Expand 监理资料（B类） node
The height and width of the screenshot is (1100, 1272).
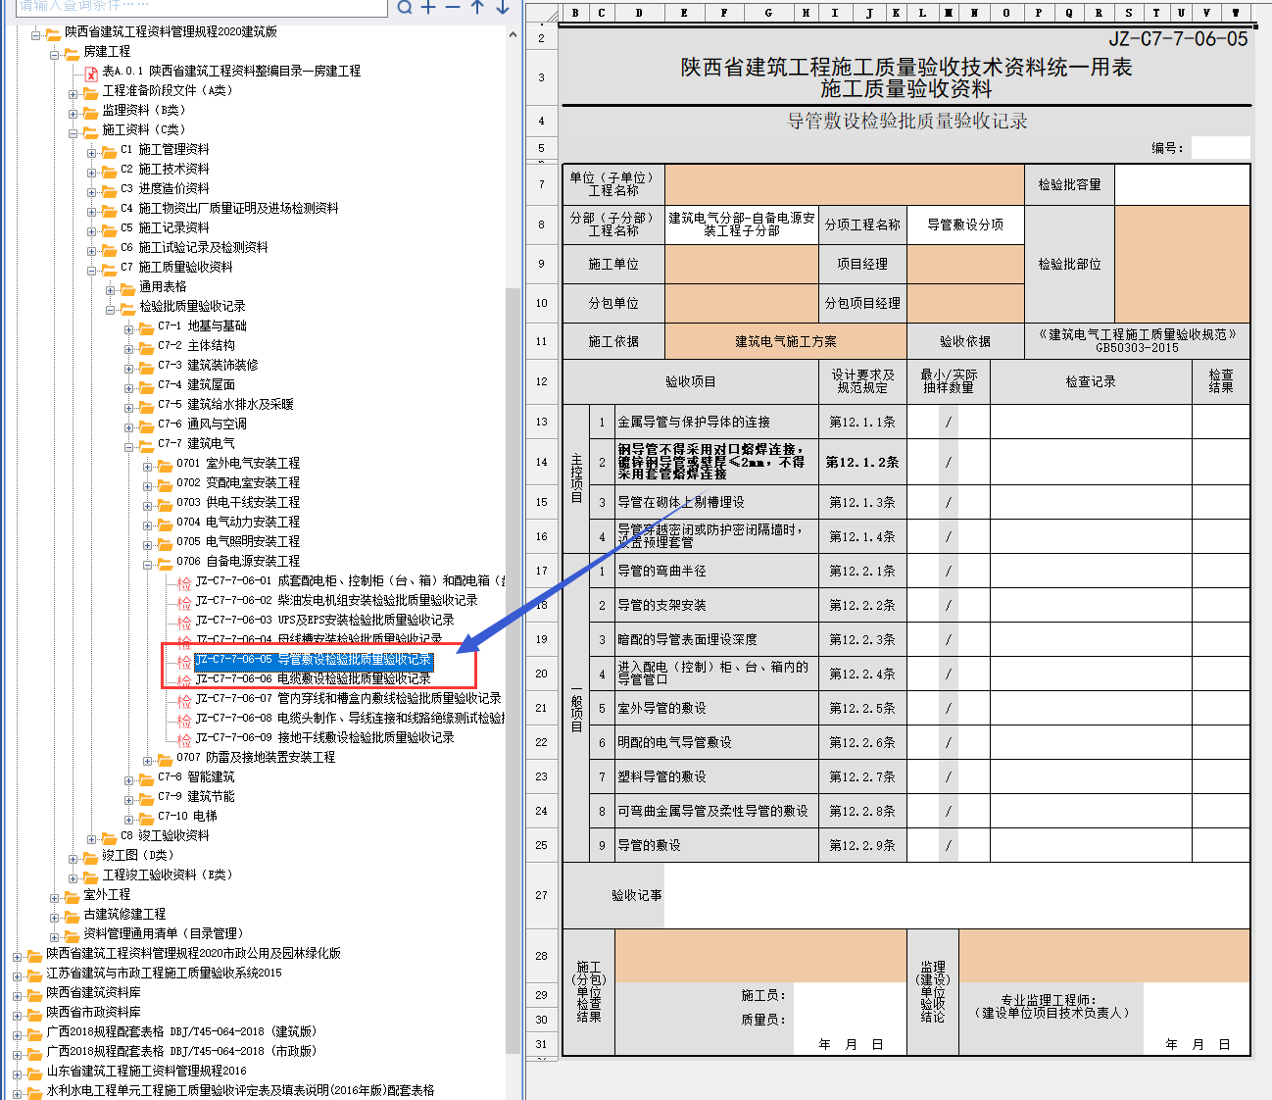click(73, 114)
